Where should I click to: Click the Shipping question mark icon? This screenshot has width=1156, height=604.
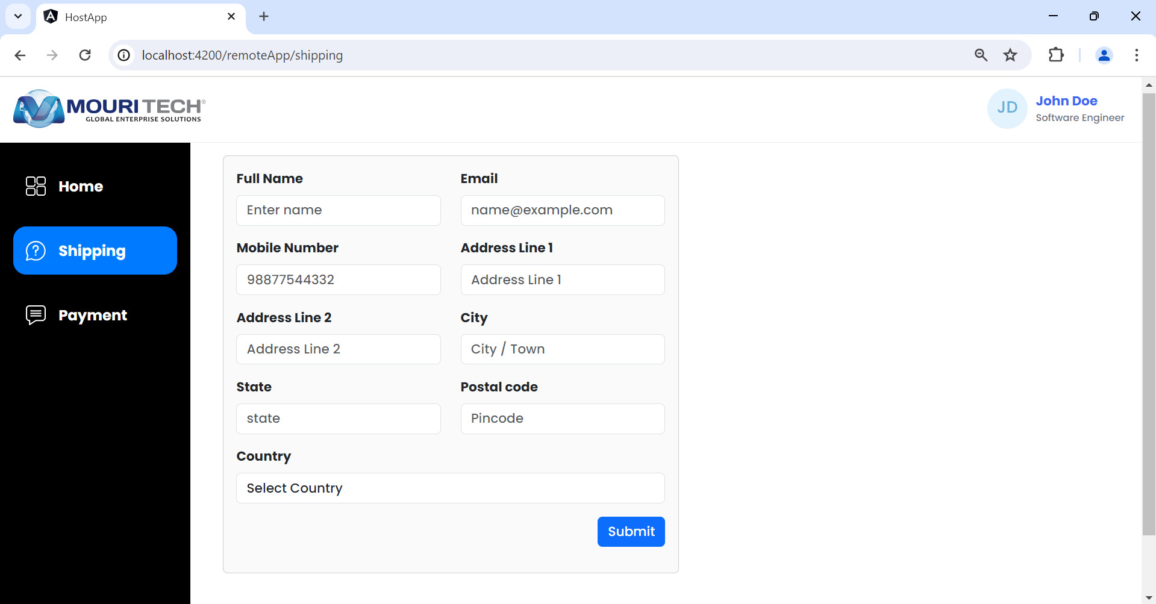point(36,251)
